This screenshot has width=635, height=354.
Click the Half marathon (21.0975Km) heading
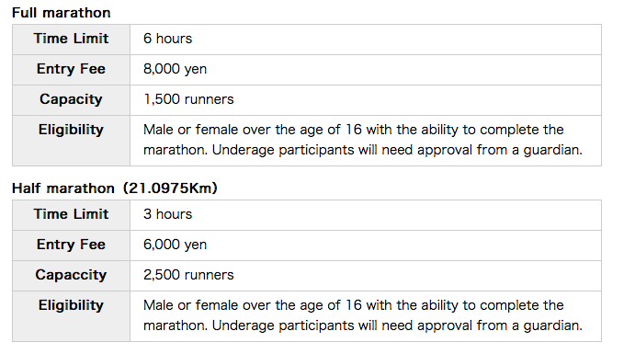coord(115,188)
